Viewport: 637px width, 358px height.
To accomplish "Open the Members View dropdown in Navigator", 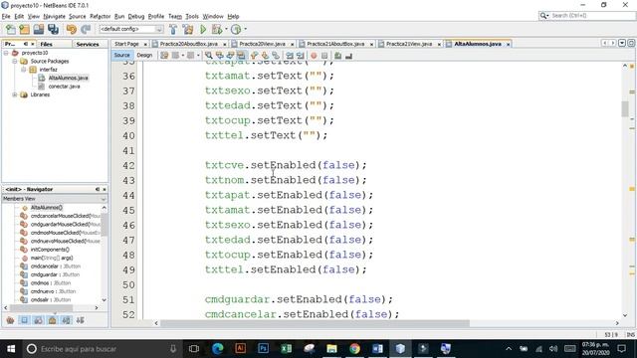I will tap(103, 199).
